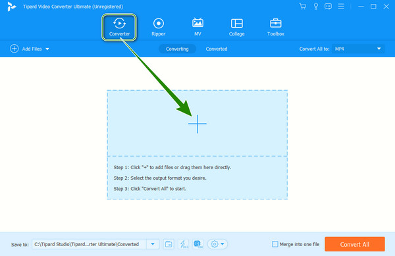This screenshot has height=256, width=395.
Task: Click the big plus to add files
Action: (x=197, y=124)
